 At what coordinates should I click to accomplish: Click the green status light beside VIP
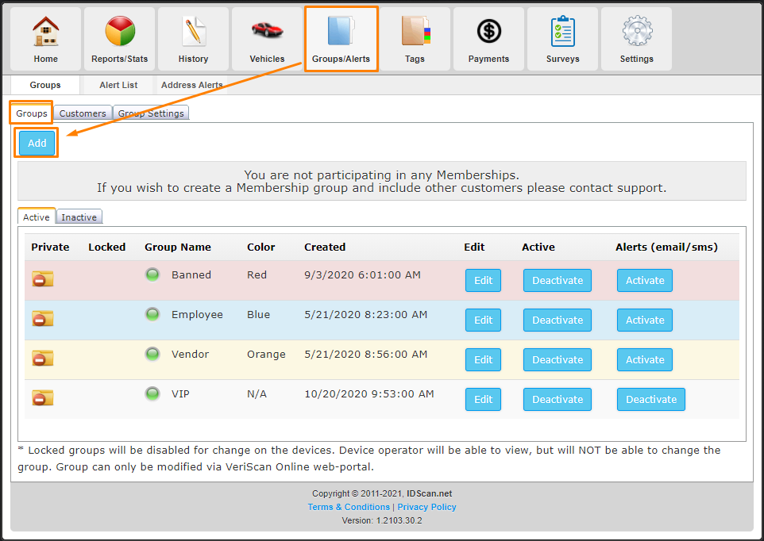(152, 393)
